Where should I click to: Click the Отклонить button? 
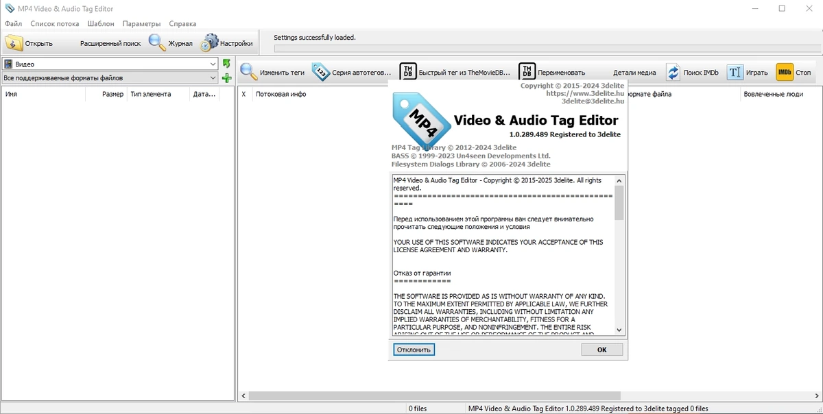pyautogui.click(x=414, y=350)
